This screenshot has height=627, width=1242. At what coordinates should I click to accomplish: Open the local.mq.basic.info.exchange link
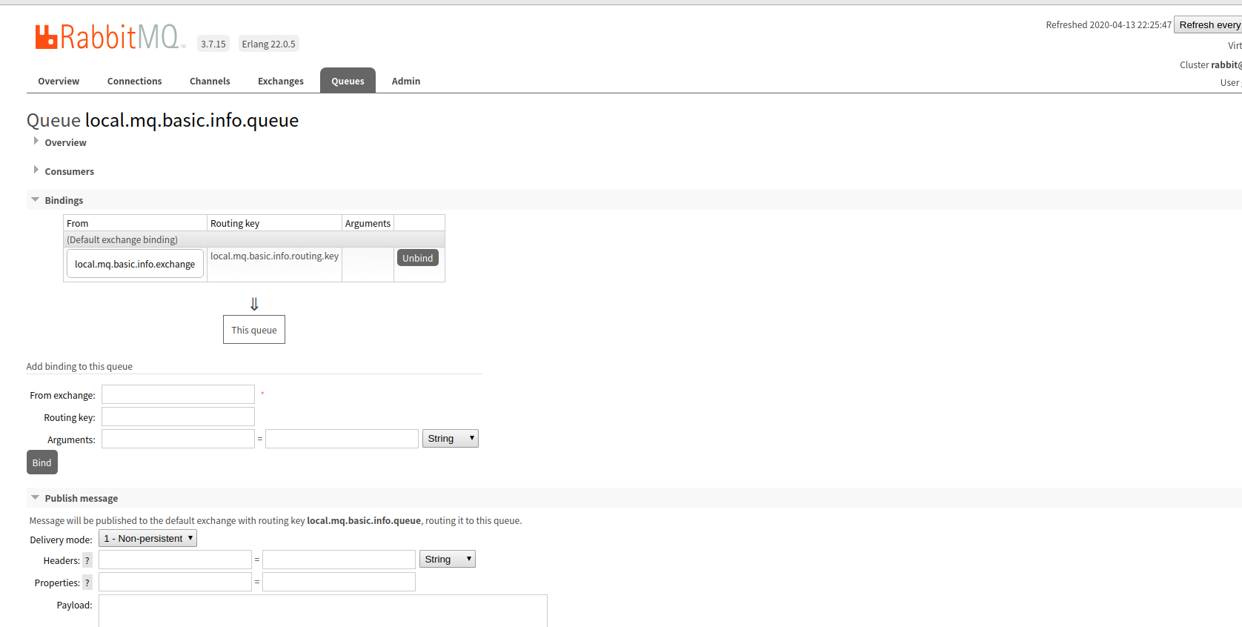135,264
